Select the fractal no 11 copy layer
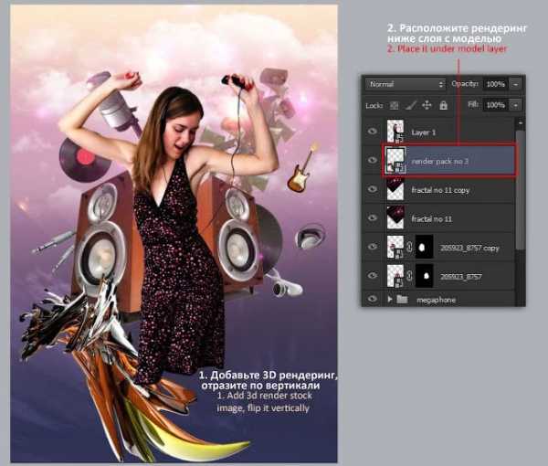548x466 pixels. 439,189
